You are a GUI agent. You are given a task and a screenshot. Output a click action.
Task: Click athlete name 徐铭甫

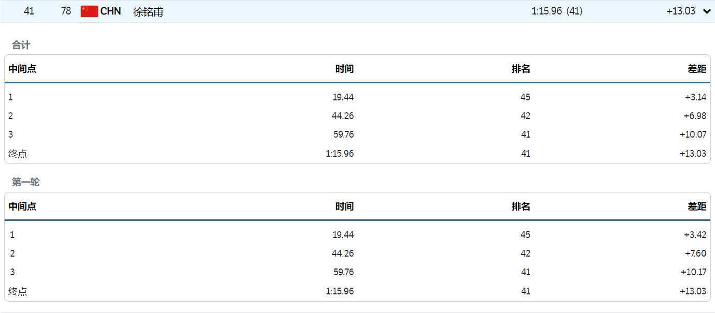(x=148, y=12)
